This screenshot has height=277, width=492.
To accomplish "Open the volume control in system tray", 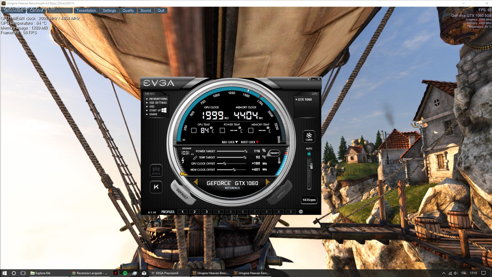I will click(456, 273).
